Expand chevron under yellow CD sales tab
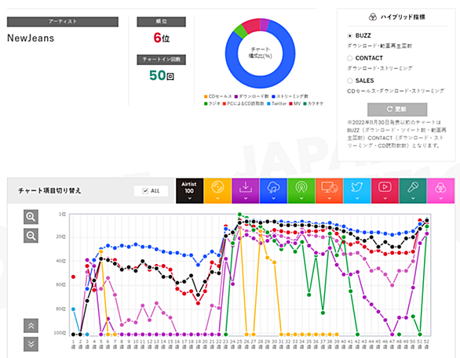 (217, 198)
